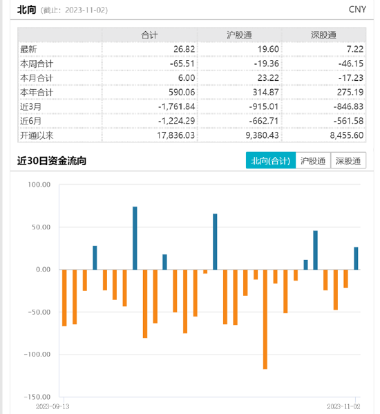This screenshot has height=414, width=380.
Task: Click the value -17.23 cell
Action: pos(351,78)
